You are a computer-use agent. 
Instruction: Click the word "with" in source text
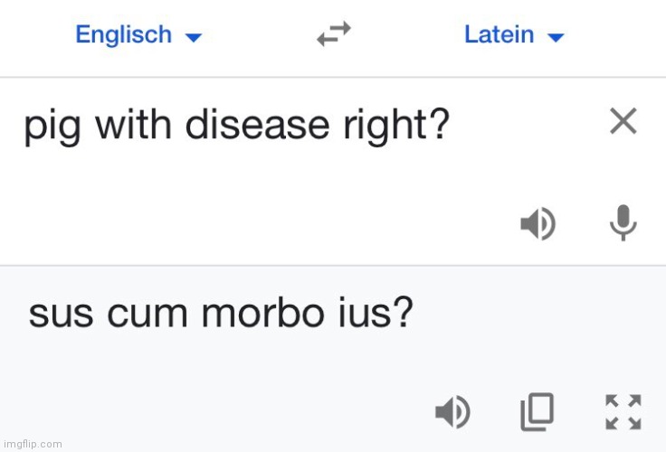click(x=133, y=126)
